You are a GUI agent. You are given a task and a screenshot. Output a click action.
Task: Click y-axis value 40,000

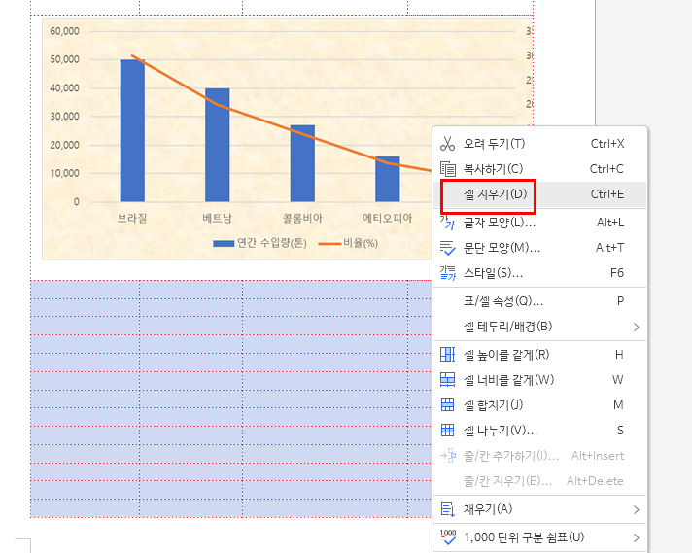coord(64,88)
